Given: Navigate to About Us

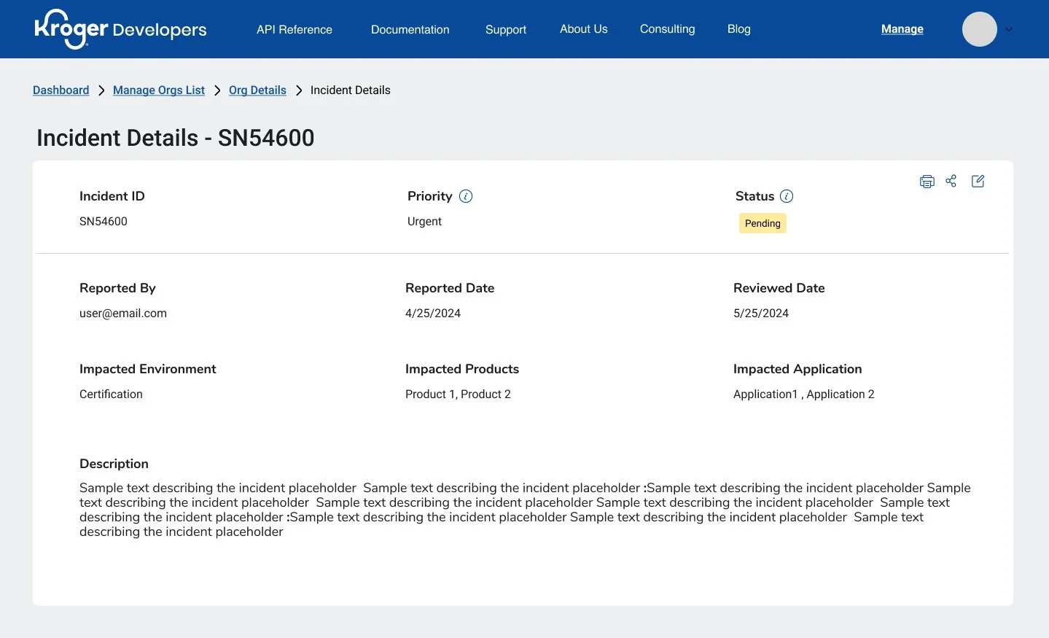Looking at the screenshot, I should (584, 29).
